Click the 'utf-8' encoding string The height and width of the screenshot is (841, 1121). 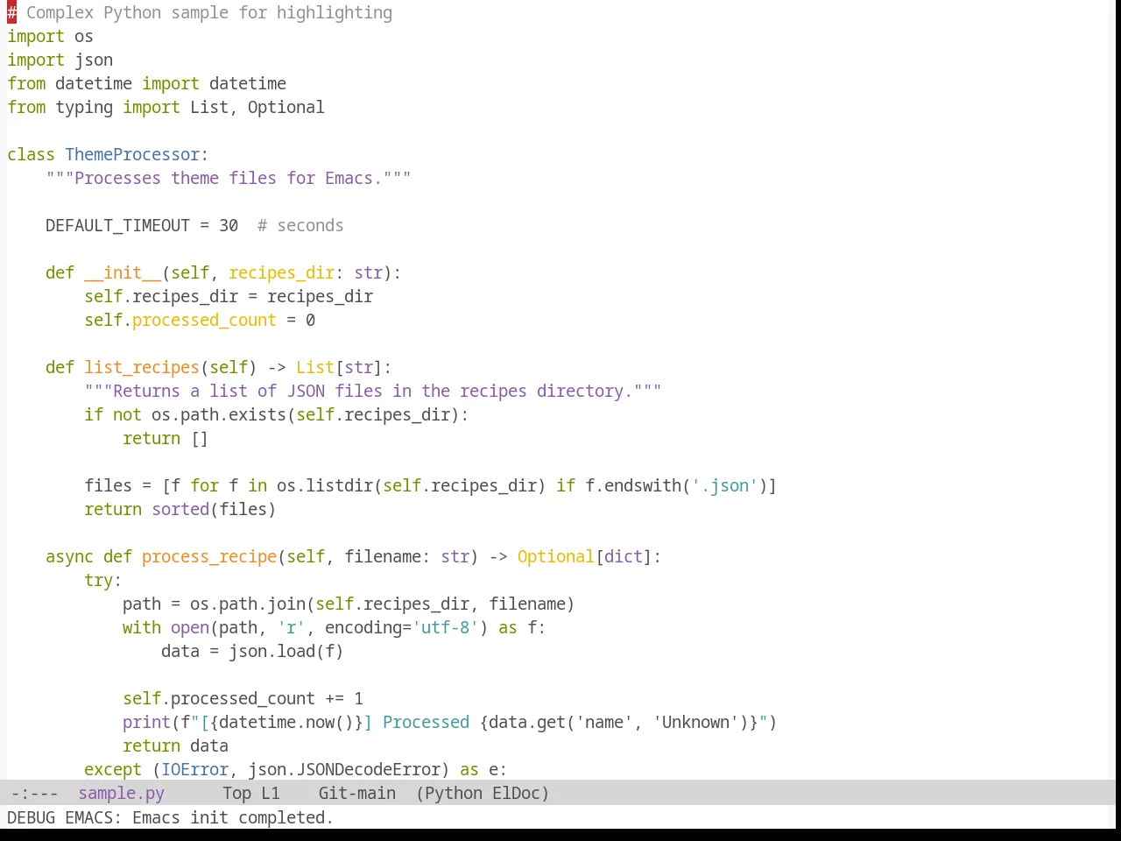tap(446, 628)
